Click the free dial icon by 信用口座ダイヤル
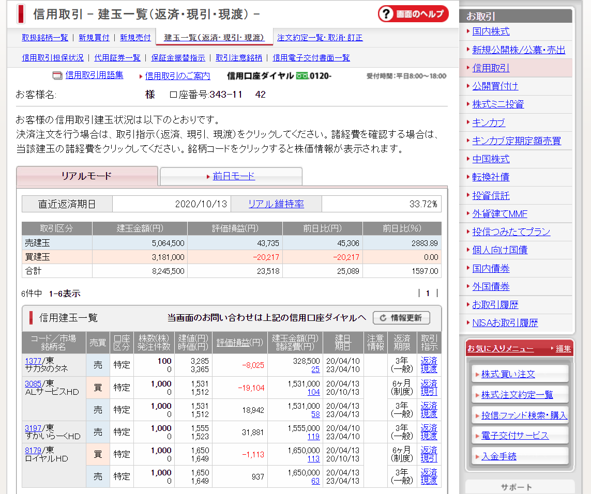This screenshot has width=591, height=494. tap(302, 76)
